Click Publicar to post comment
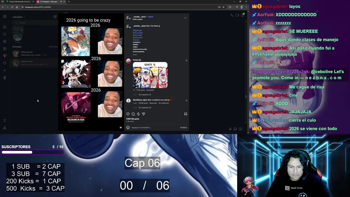Image resolution: width=350 pixels, height=197 pixels. coord(183,128)
